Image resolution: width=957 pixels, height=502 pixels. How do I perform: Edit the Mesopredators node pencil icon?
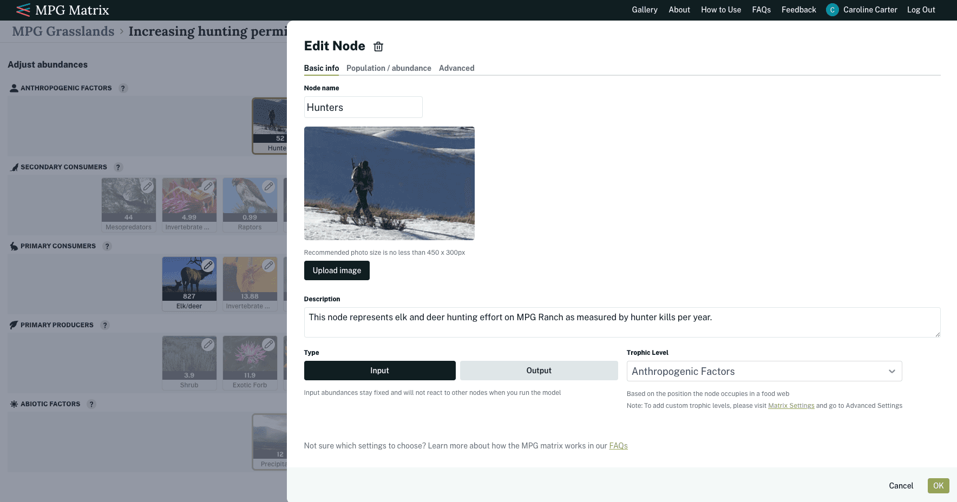[147, 187]
